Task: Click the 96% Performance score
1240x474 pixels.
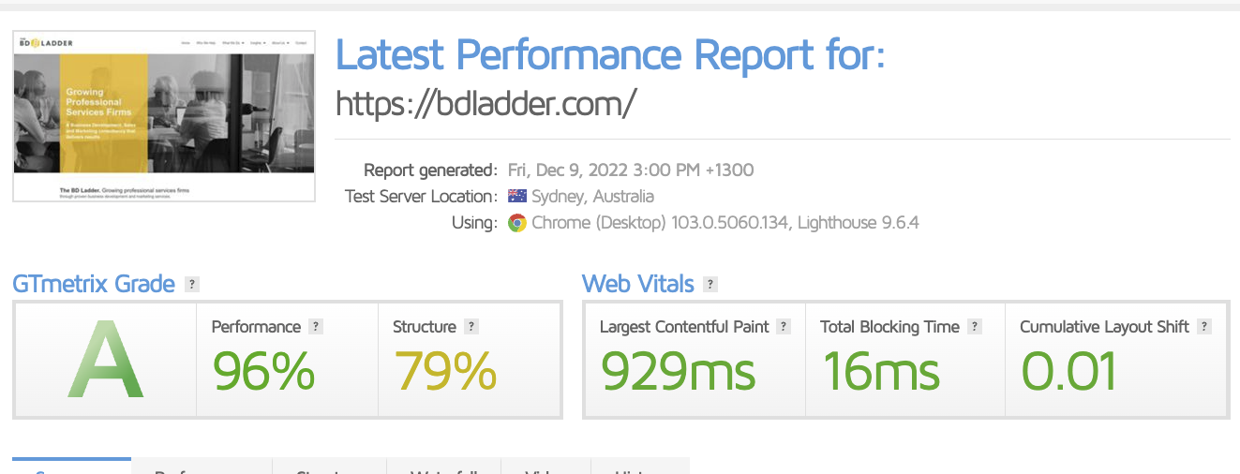Action: pyautogui.click(x=263, y=371)
